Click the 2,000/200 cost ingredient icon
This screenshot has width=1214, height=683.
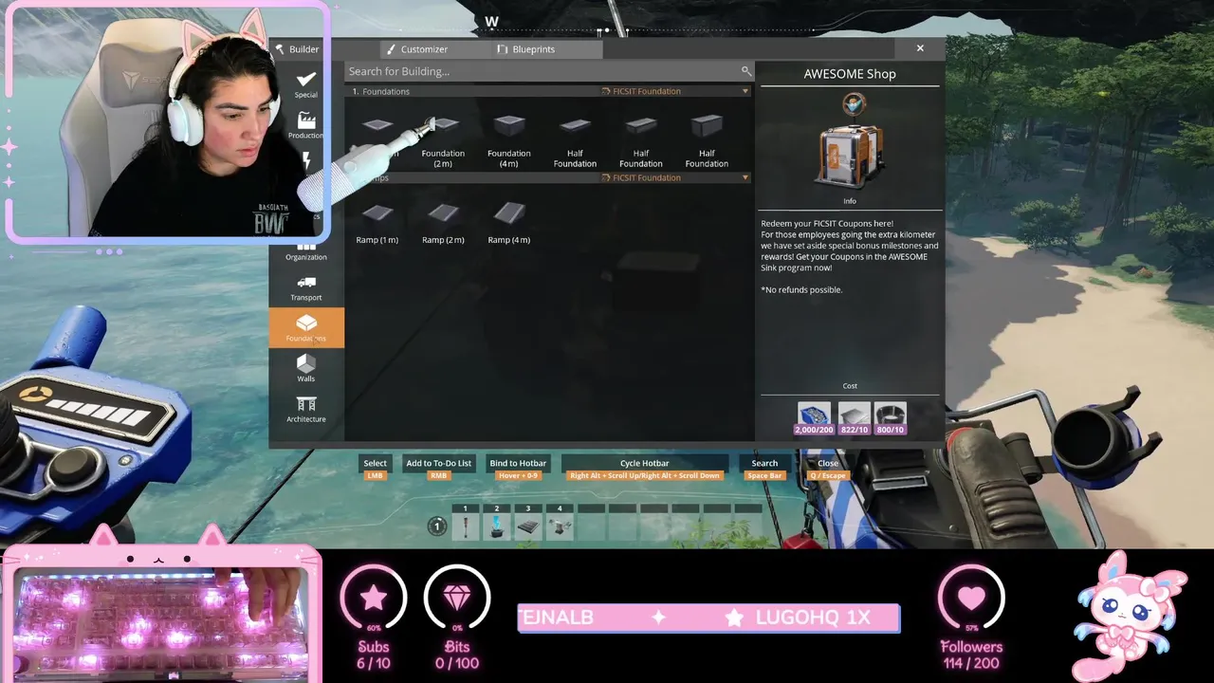click(814, 418)
